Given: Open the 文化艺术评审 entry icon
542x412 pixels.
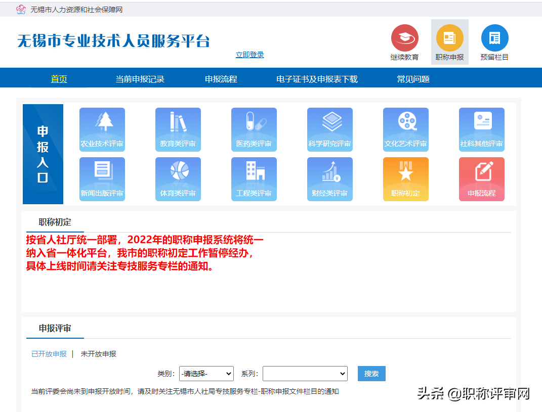Looking at the screenshot, I should point(405,129).
